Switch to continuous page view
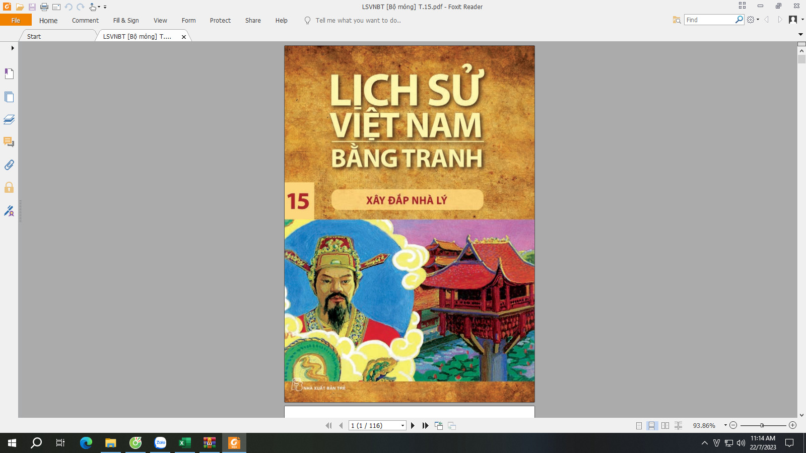The width and height of the screenshot is (806, 453). [x=652, y=425]
